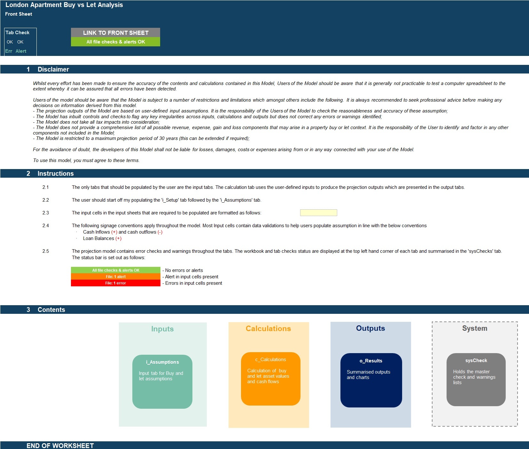The height and width of the screenshot is (449, 529).
Task: Click the 'Err' label in Tab Check
Action: coord(9,51)
